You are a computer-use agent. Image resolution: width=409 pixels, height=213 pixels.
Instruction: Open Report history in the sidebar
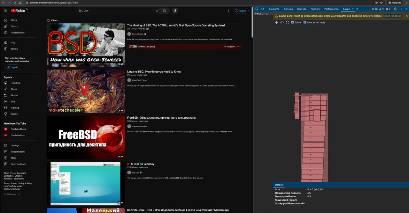(19, 152)
